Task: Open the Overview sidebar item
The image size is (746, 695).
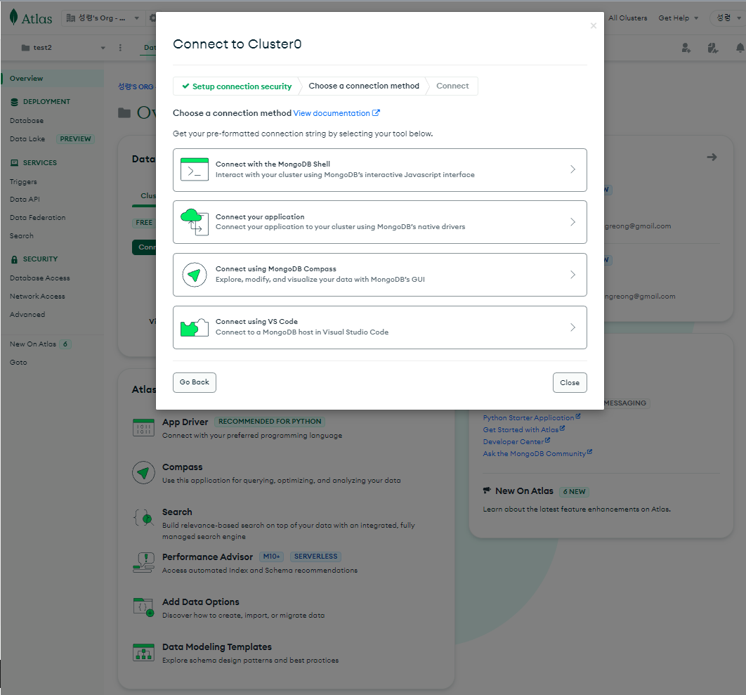Action: (53, 79)
